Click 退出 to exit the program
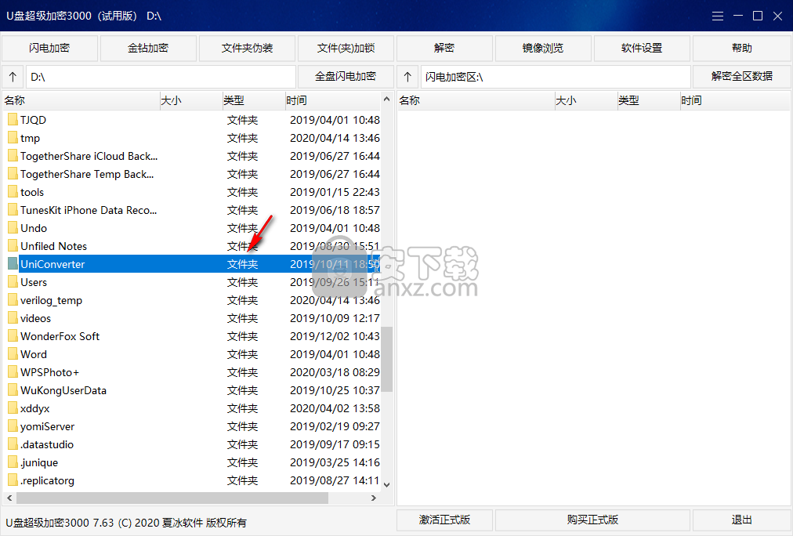Image resolution: width=793 pixels, height=536 pixels. pos(740,520)
